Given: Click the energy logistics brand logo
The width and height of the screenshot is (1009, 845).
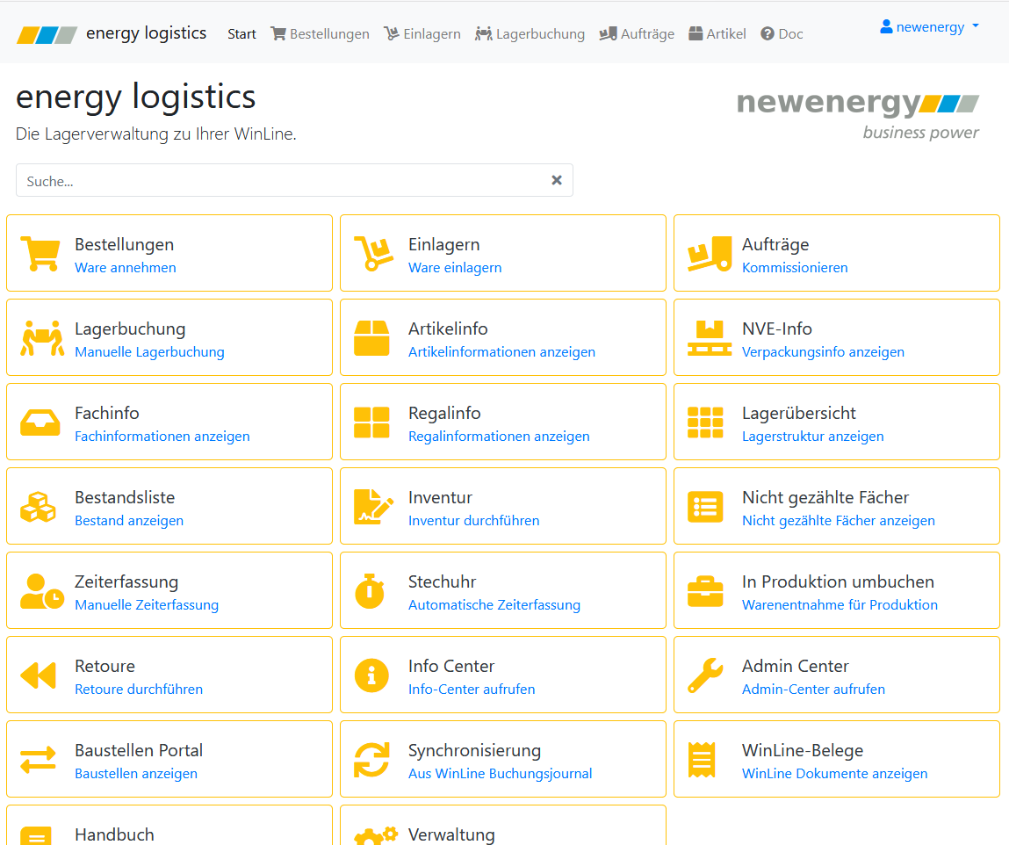Looking at the screenshot, I should pos(112,33).
